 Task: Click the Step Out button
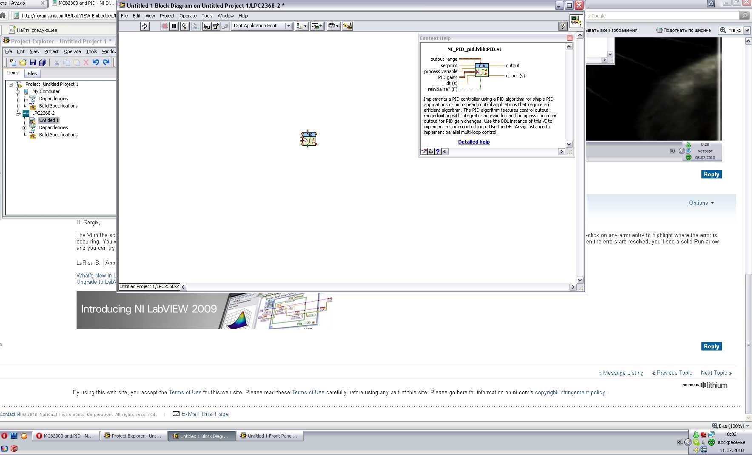225,26
